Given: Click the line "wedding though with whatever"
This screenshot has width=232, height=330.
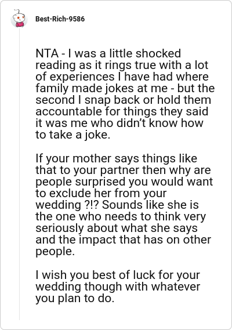Looking at the screenshot, I should 118,287.
